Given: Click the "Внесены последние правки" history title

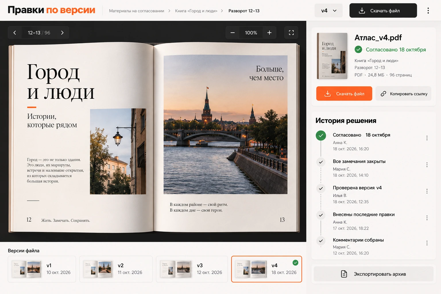Looking at the screenshot, I should click(x=364, y=214).
